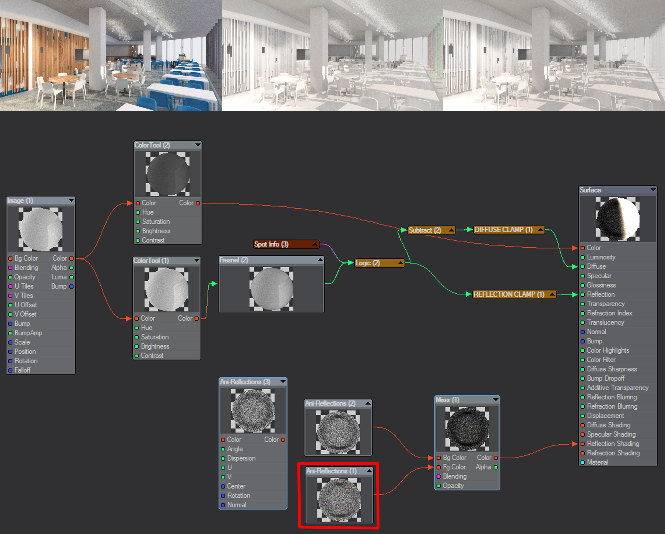This screenshot has height=534, width=665.
Task: Click Surface node Material input connector
Action: point(583,463)
